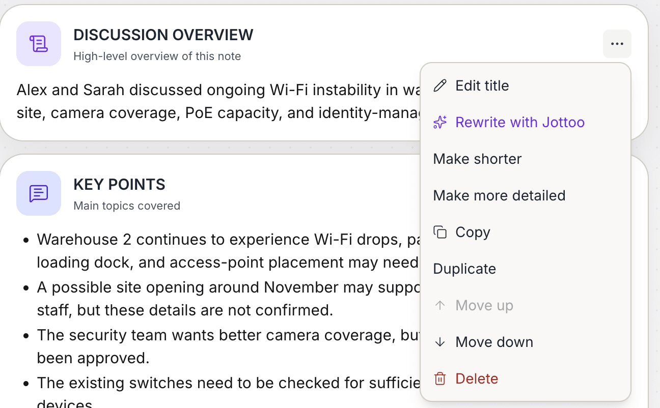Select Edit title from the menu
The image size is (660, 408).
(526, 85)
